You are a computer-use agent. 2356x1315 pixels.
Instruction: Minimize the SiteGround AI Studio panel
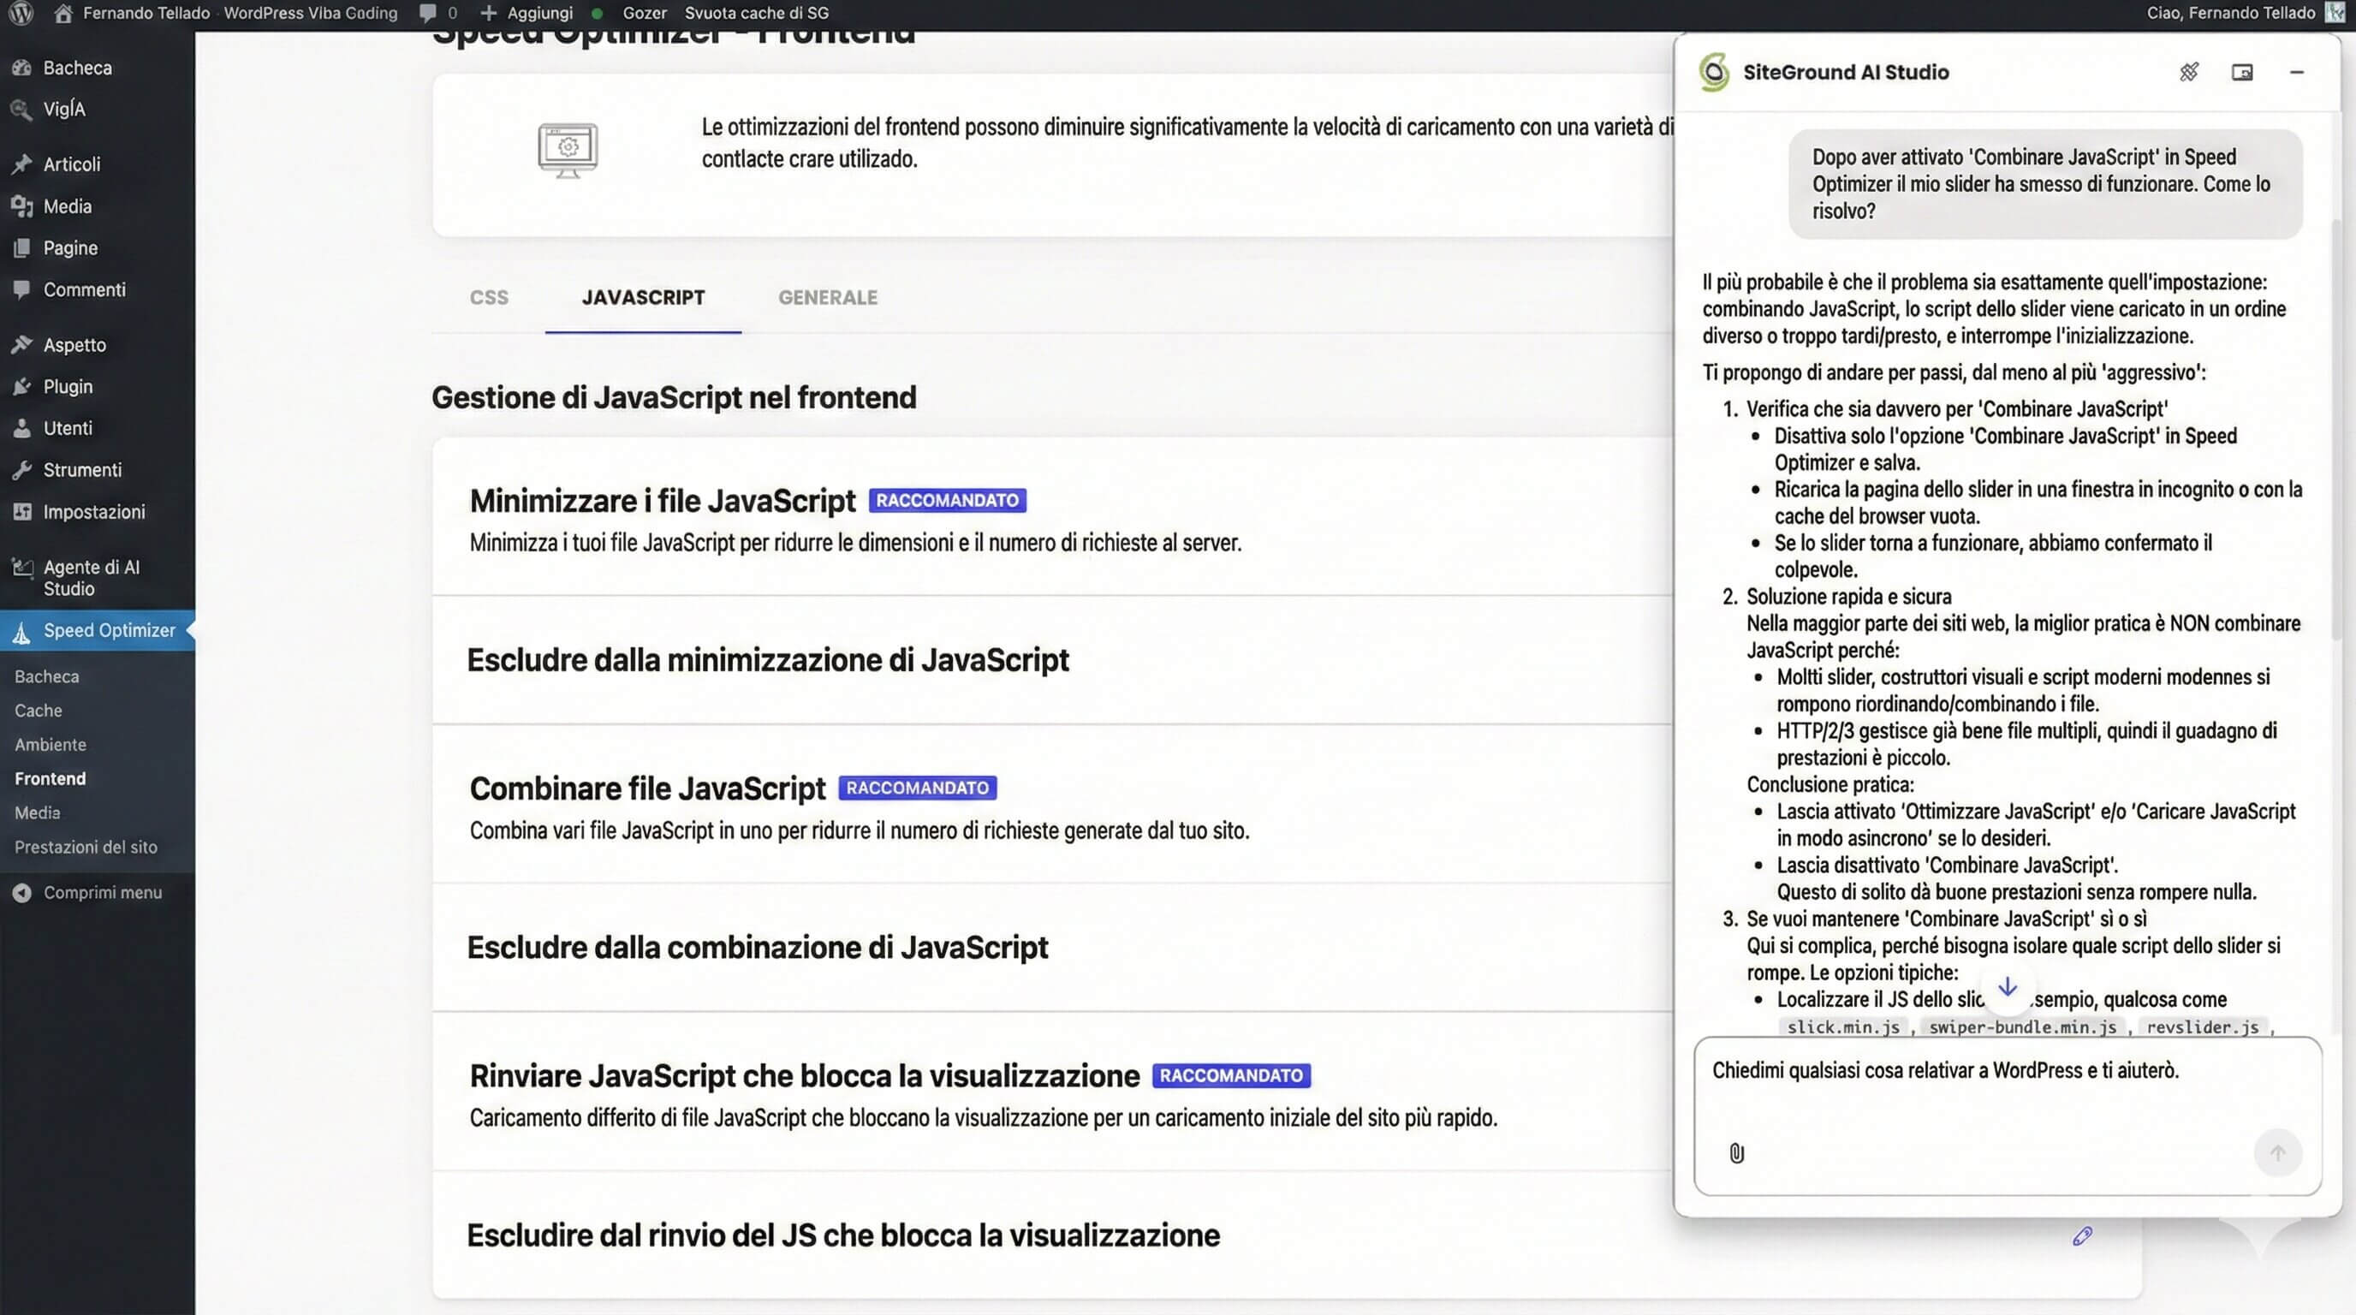click(2298, 72)
